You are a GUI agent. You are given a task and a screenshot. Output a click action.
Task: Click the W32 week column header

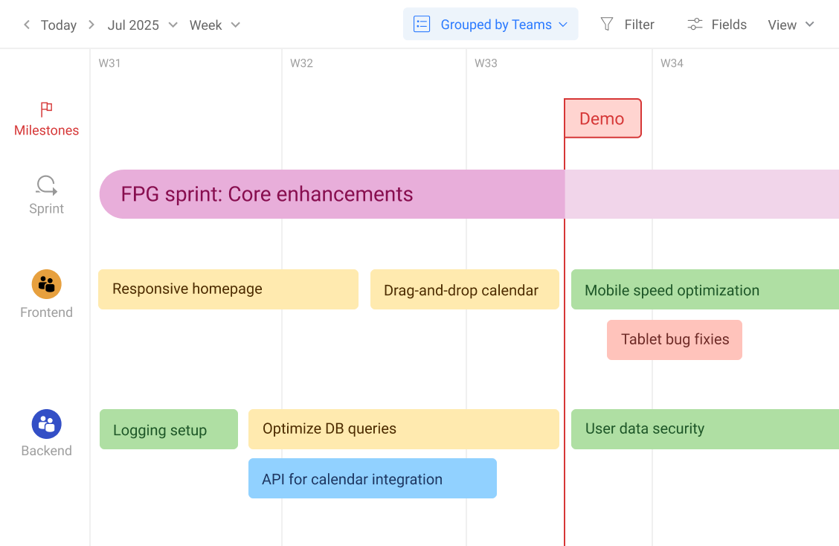(301, 63)
